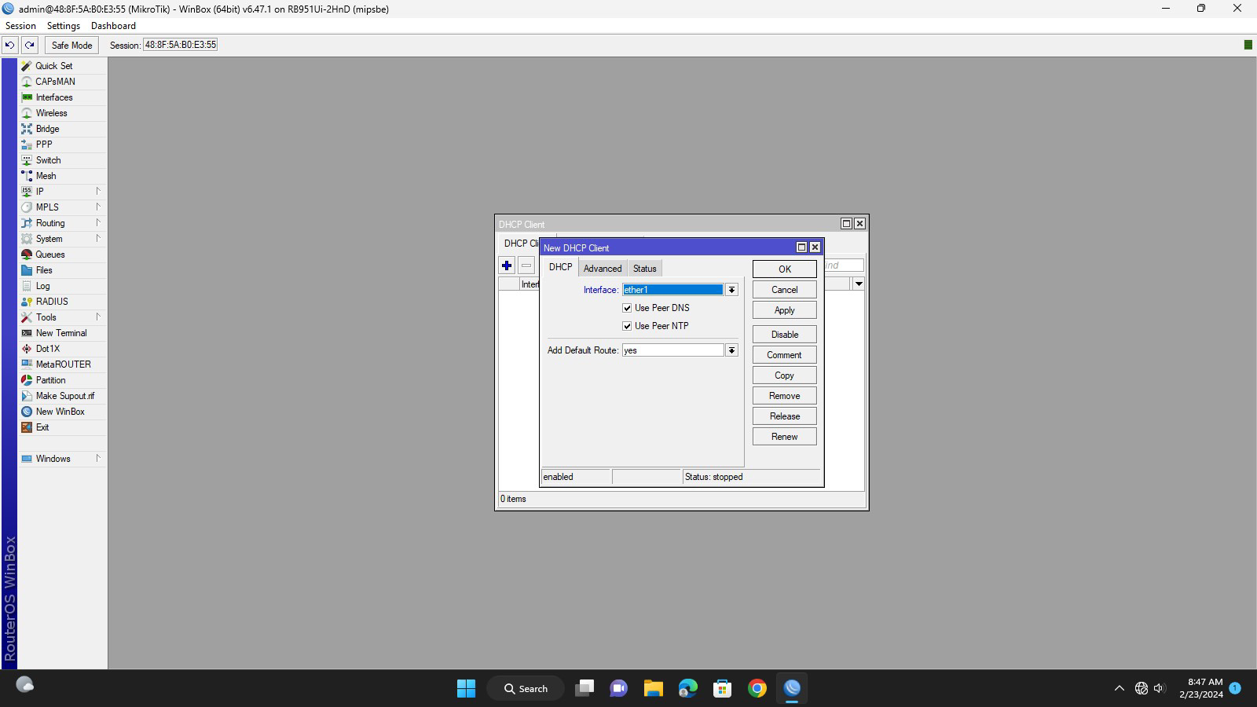Open the Bridge settings
Viewport: 1257px width, 707px height.
click(62, 129)
